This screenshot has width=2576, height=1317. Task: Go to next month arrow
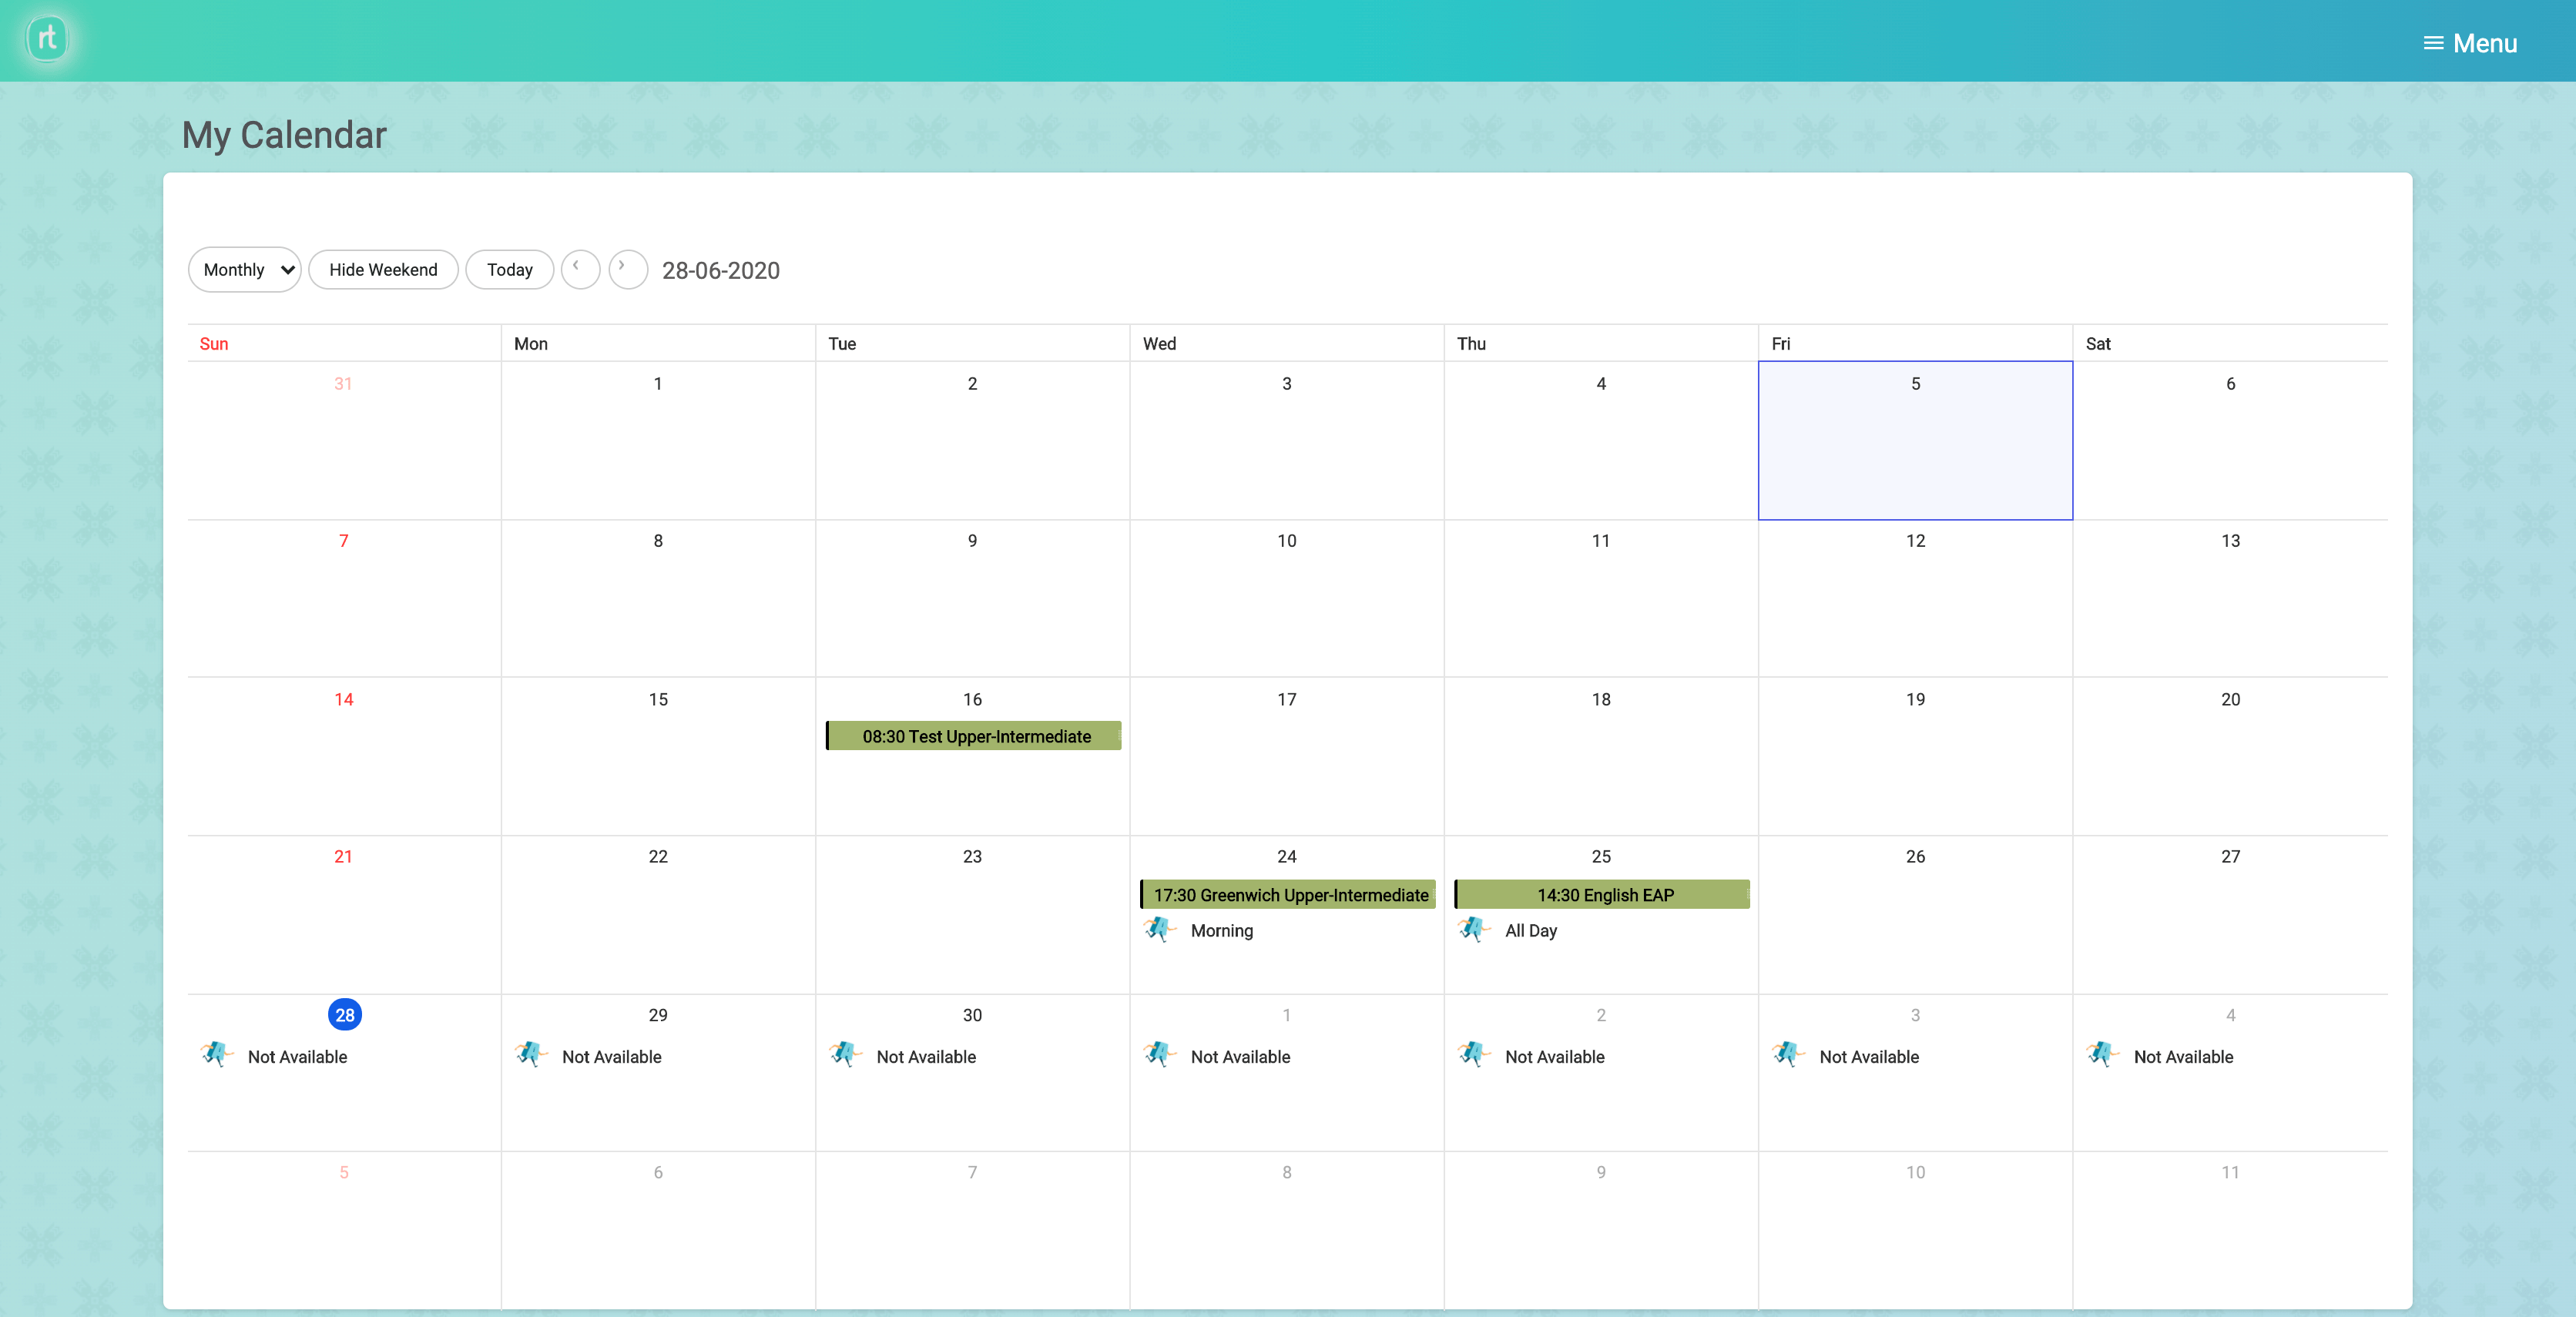point(627,269)
